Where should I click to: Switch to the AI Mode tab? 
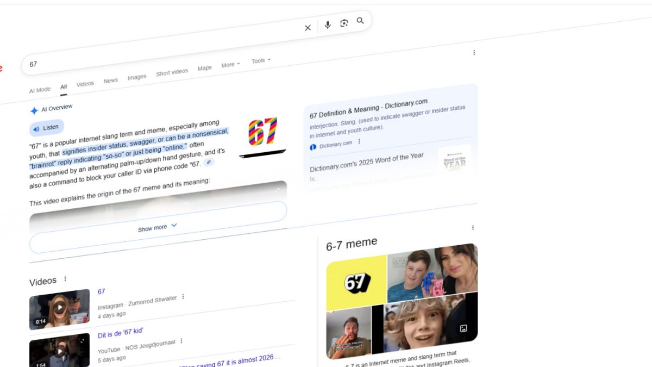pyautogui.click(x=40, y=90)
